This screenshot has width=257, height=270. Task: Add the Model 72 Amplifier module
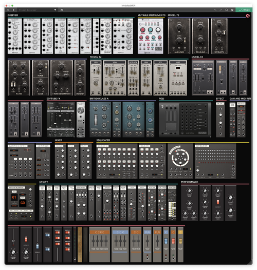point(179,36)
